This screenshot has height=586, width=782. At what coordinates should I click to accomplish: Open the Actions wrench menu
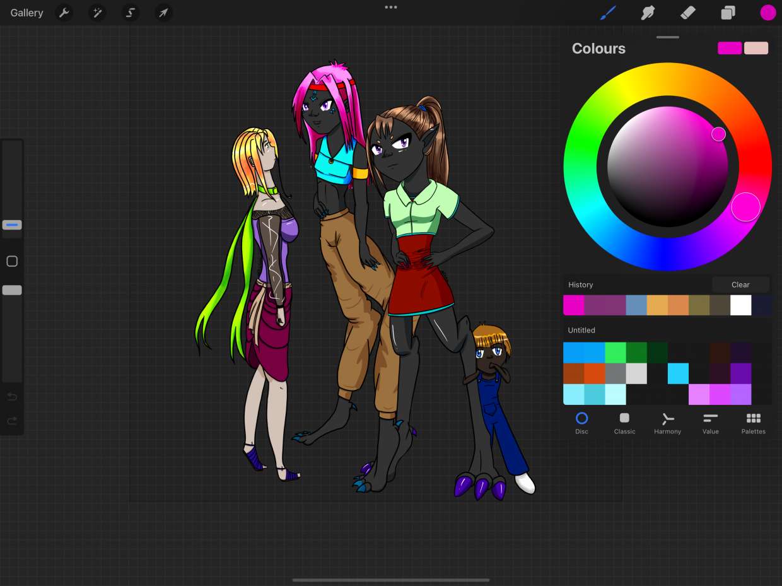click(64, 13)
